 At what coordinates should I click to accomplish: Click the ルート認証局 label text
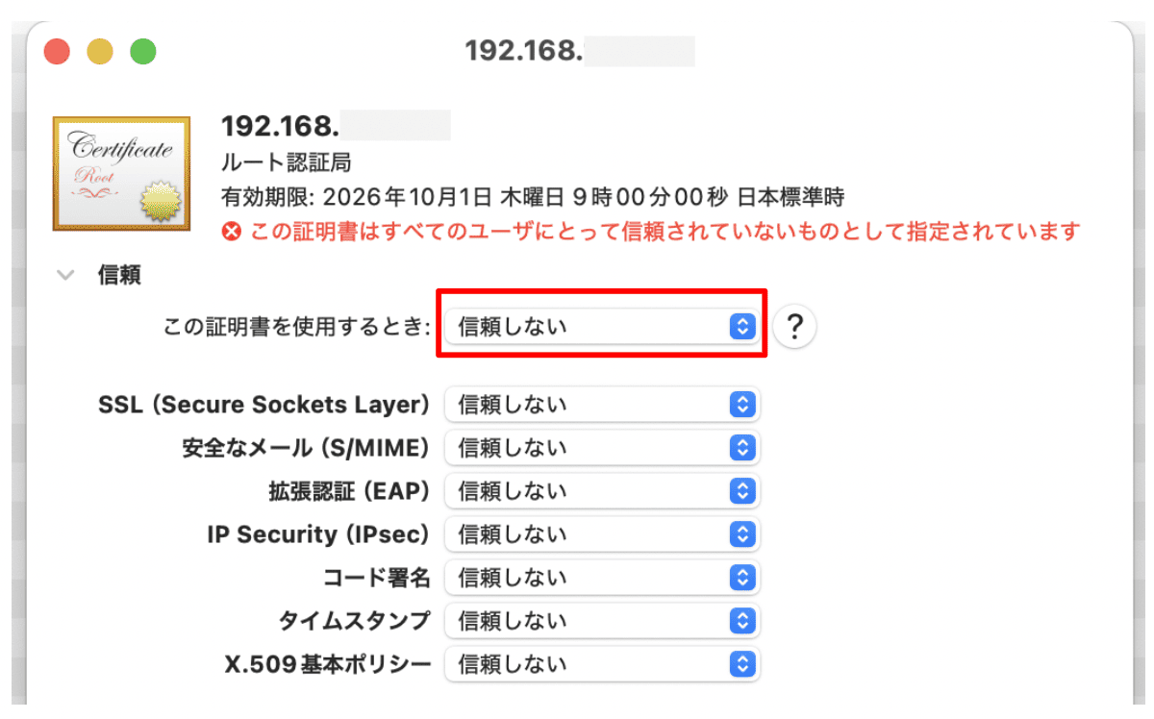pyautogui.click(x=286, y=162)
